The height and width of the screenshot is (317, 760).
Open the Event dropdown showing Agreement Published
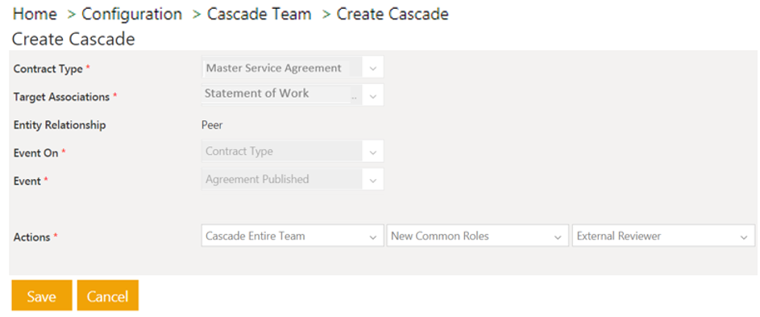(x=293, y=179)
